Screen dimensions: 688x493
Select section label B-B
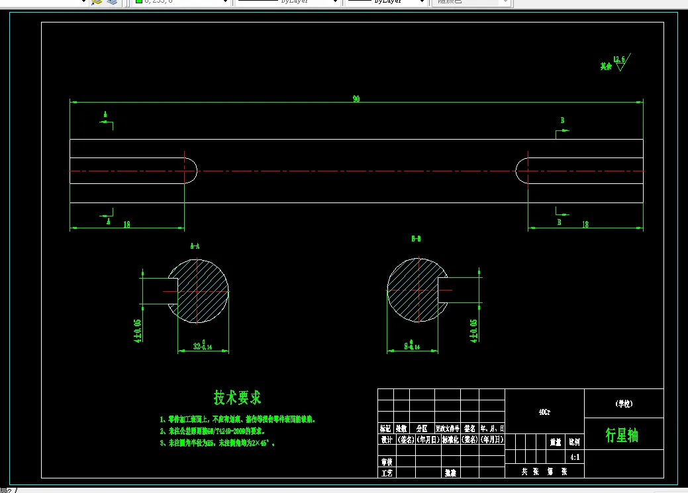click(x=416, y=239)
